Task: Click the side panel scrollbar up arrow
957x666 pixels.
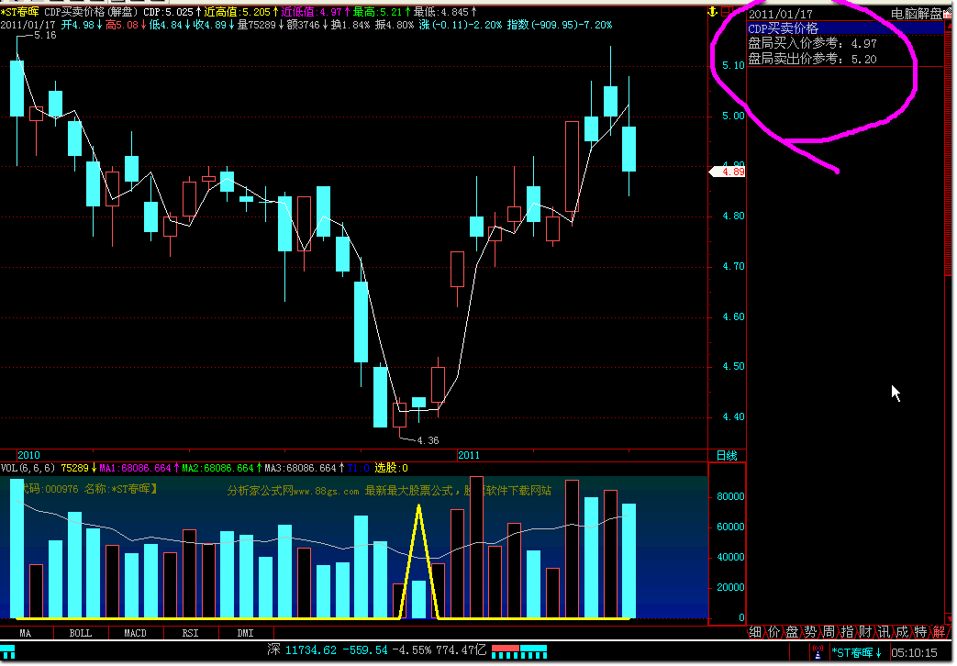Action: [948, 25]
